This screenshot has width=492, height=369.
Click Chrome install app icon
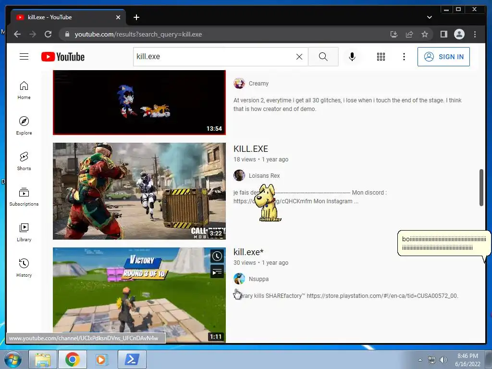tap(394, 34)
